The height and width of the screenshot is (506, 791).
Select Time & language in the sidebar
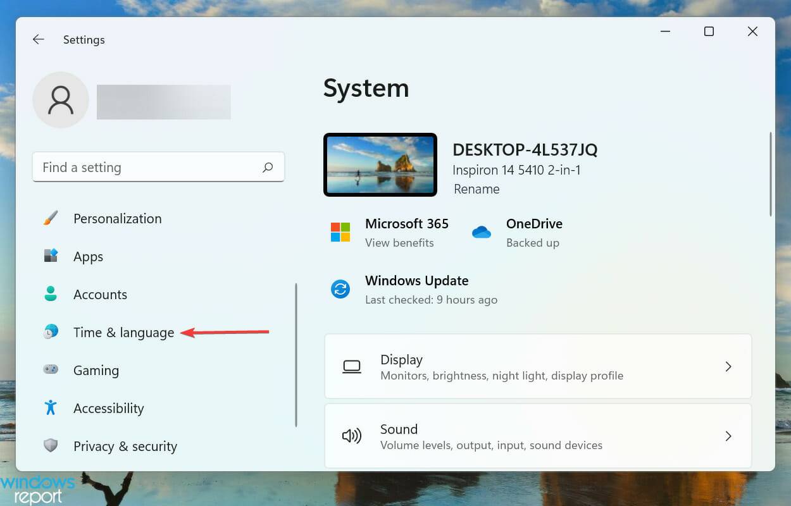pos(123,332)
